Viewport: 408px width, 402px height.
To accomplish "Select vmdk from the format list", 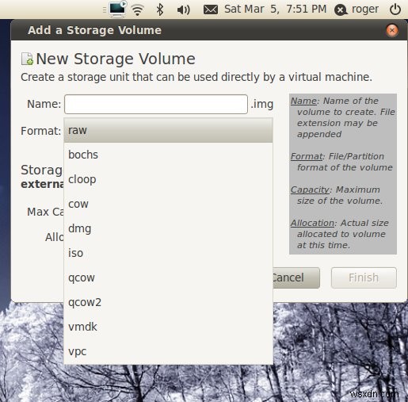I will 168,327.
